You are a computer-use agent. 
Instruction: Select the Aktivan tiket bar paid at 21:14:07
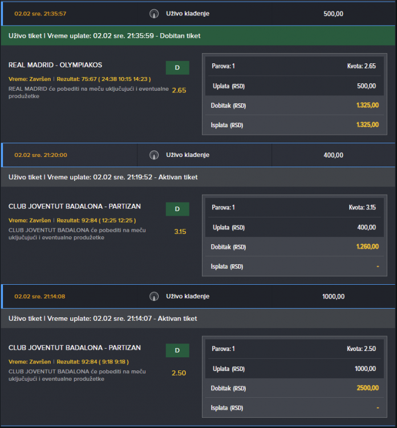tap(198, 318)
